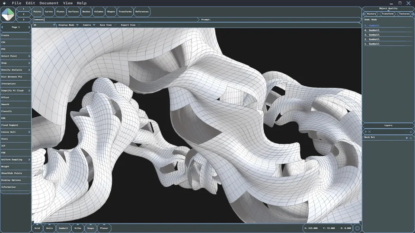
Task: Click the plus icon to add a layer
Action: pyautogui.click(x=366, y=132)
